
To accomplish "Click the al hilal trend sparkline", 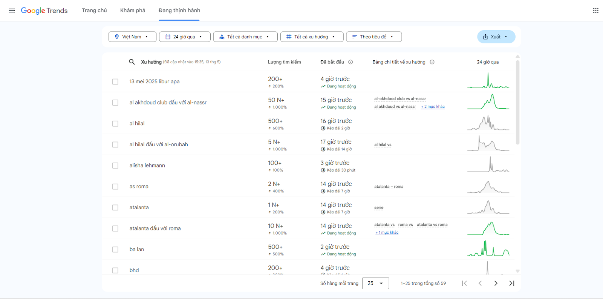I will (x=488, y=123).
